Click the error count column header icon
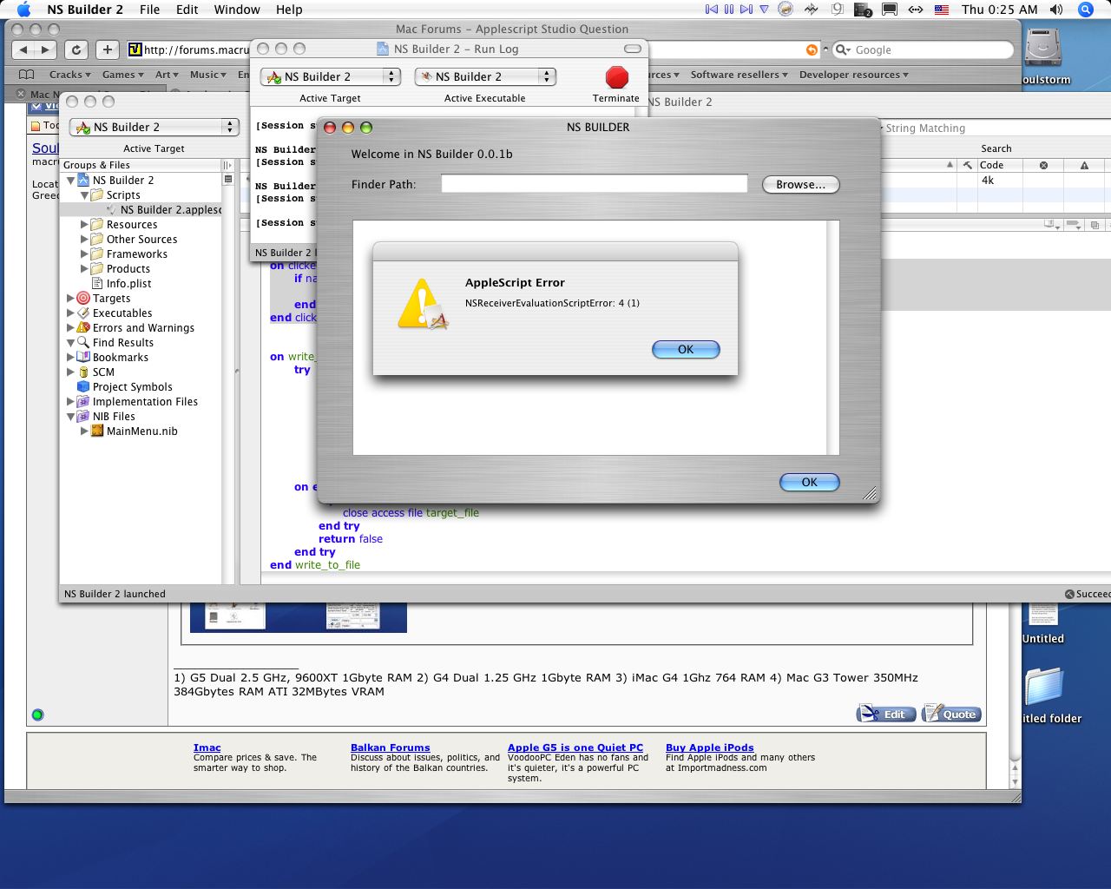The height and width of the screenshot is (889, 1111). (1043, 165)
